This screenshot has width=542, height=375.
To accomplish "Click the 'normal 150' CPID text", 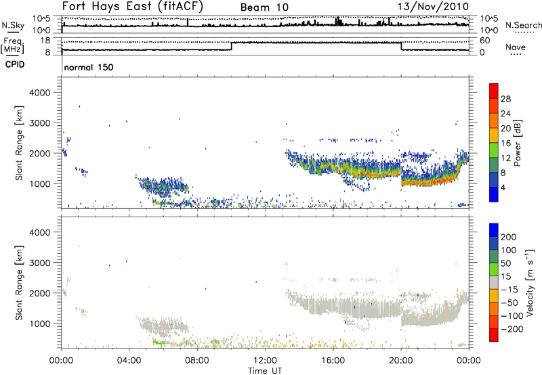I will coord(89,67).
